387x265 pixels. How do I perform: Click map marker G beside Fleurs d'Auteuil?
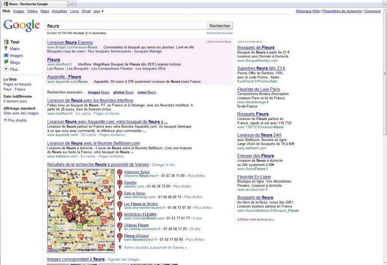pos(120,237)
